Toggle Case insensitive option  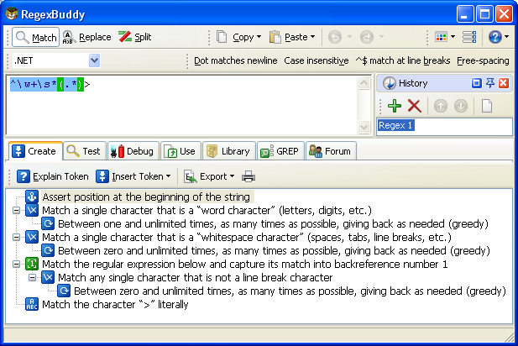(317, 60)
